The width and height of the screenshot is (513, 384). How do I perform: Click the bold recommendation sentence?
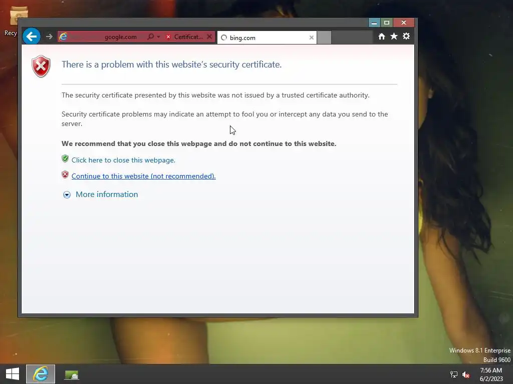point(199,143)
